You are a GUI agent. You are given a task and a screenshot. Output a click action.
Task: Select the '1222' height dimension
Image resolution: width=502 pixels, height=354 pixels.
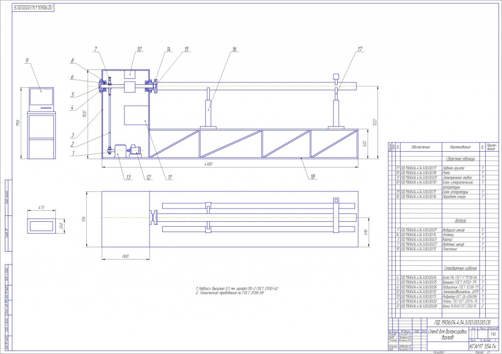click(375, 122)
